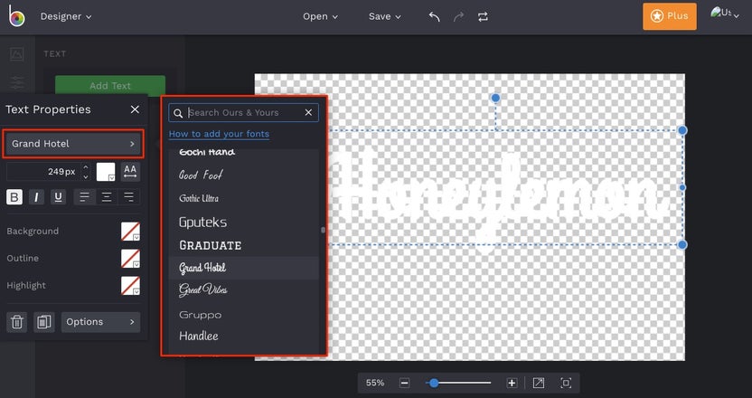Image resolution: width=752 pixels, height=398 pixels.
Task: Increase font size with up stepper arrow
Action: (x=85, y=167)
